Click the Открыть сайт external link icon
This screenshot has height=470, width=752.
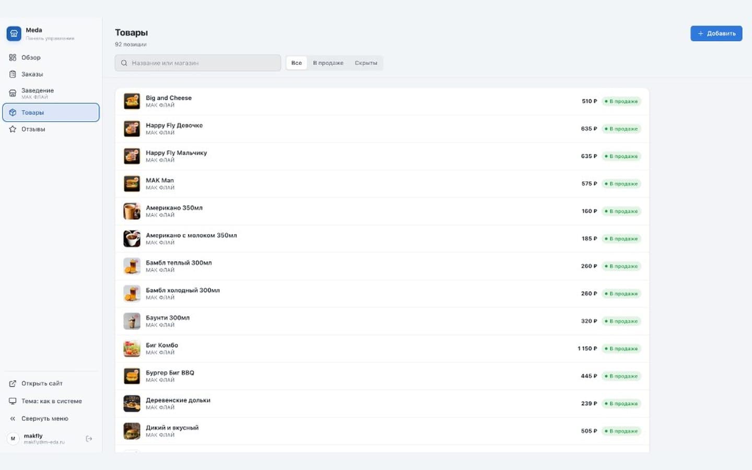point(13,383)
